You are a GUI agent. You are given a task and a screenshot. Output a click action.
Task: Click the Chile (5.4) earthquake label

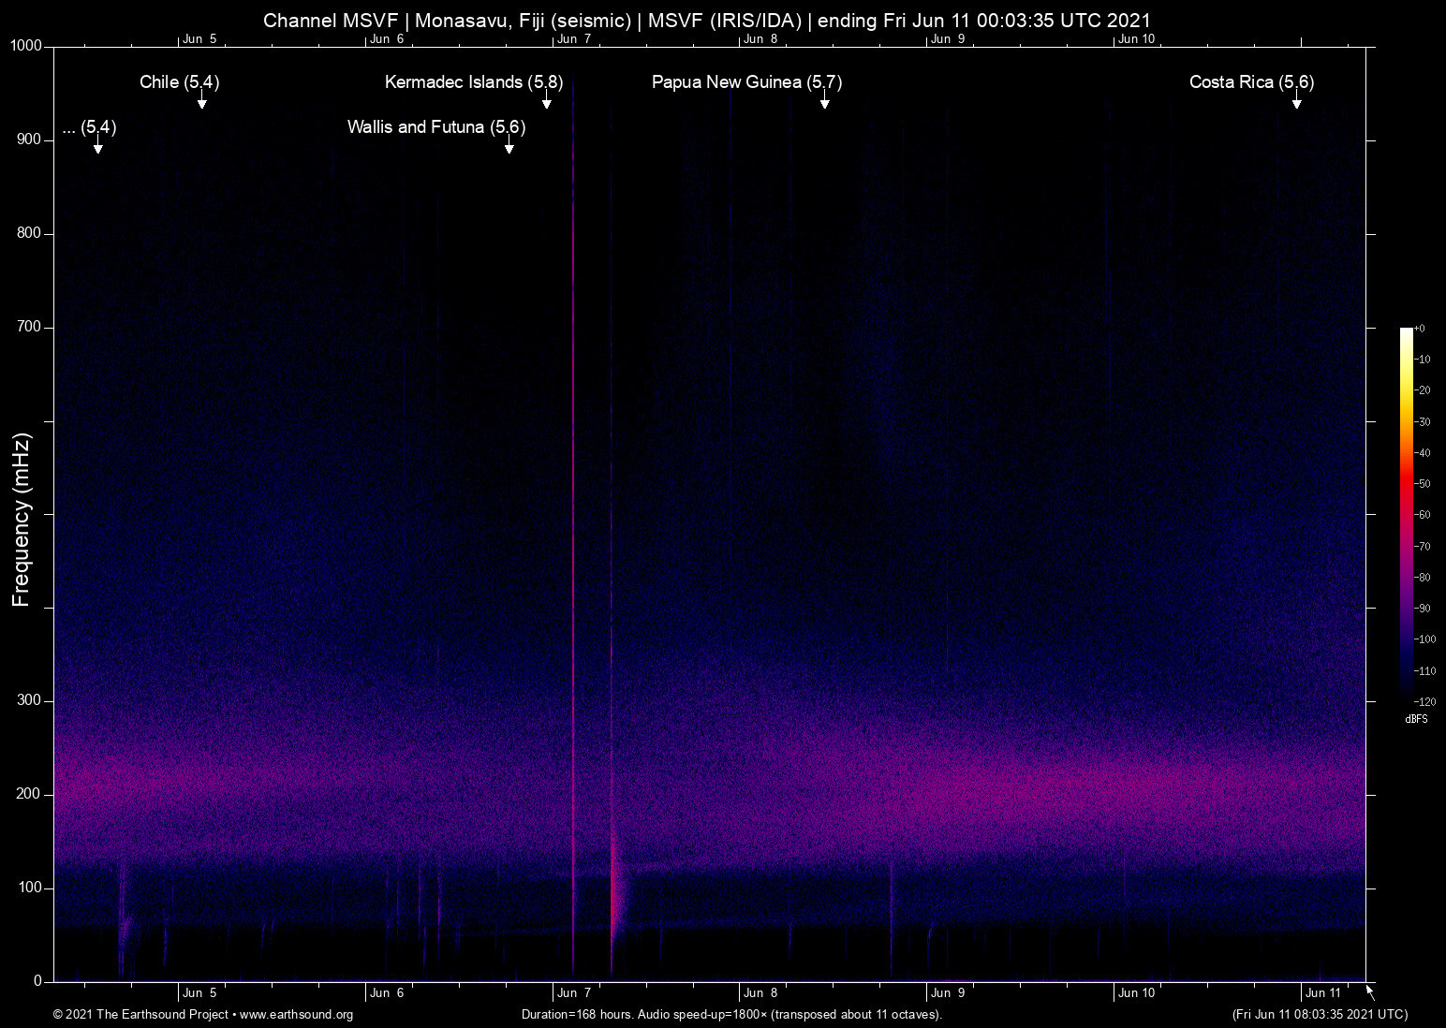point(180,82)
